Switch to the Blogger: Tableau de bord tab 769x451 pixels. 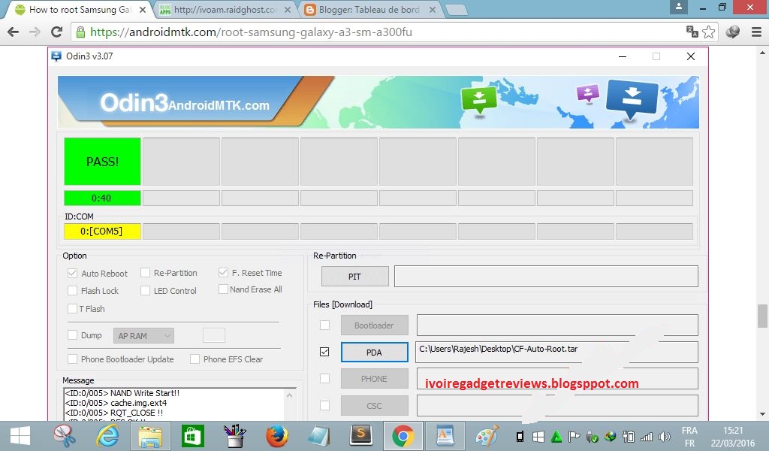point(369,9)
